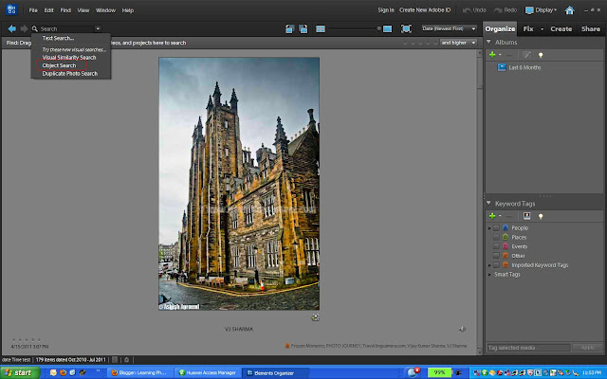This screenshot has width=607, height=379.
Task: Click the lightbulb icon in Albums panel
Action: tap(541, 55)
